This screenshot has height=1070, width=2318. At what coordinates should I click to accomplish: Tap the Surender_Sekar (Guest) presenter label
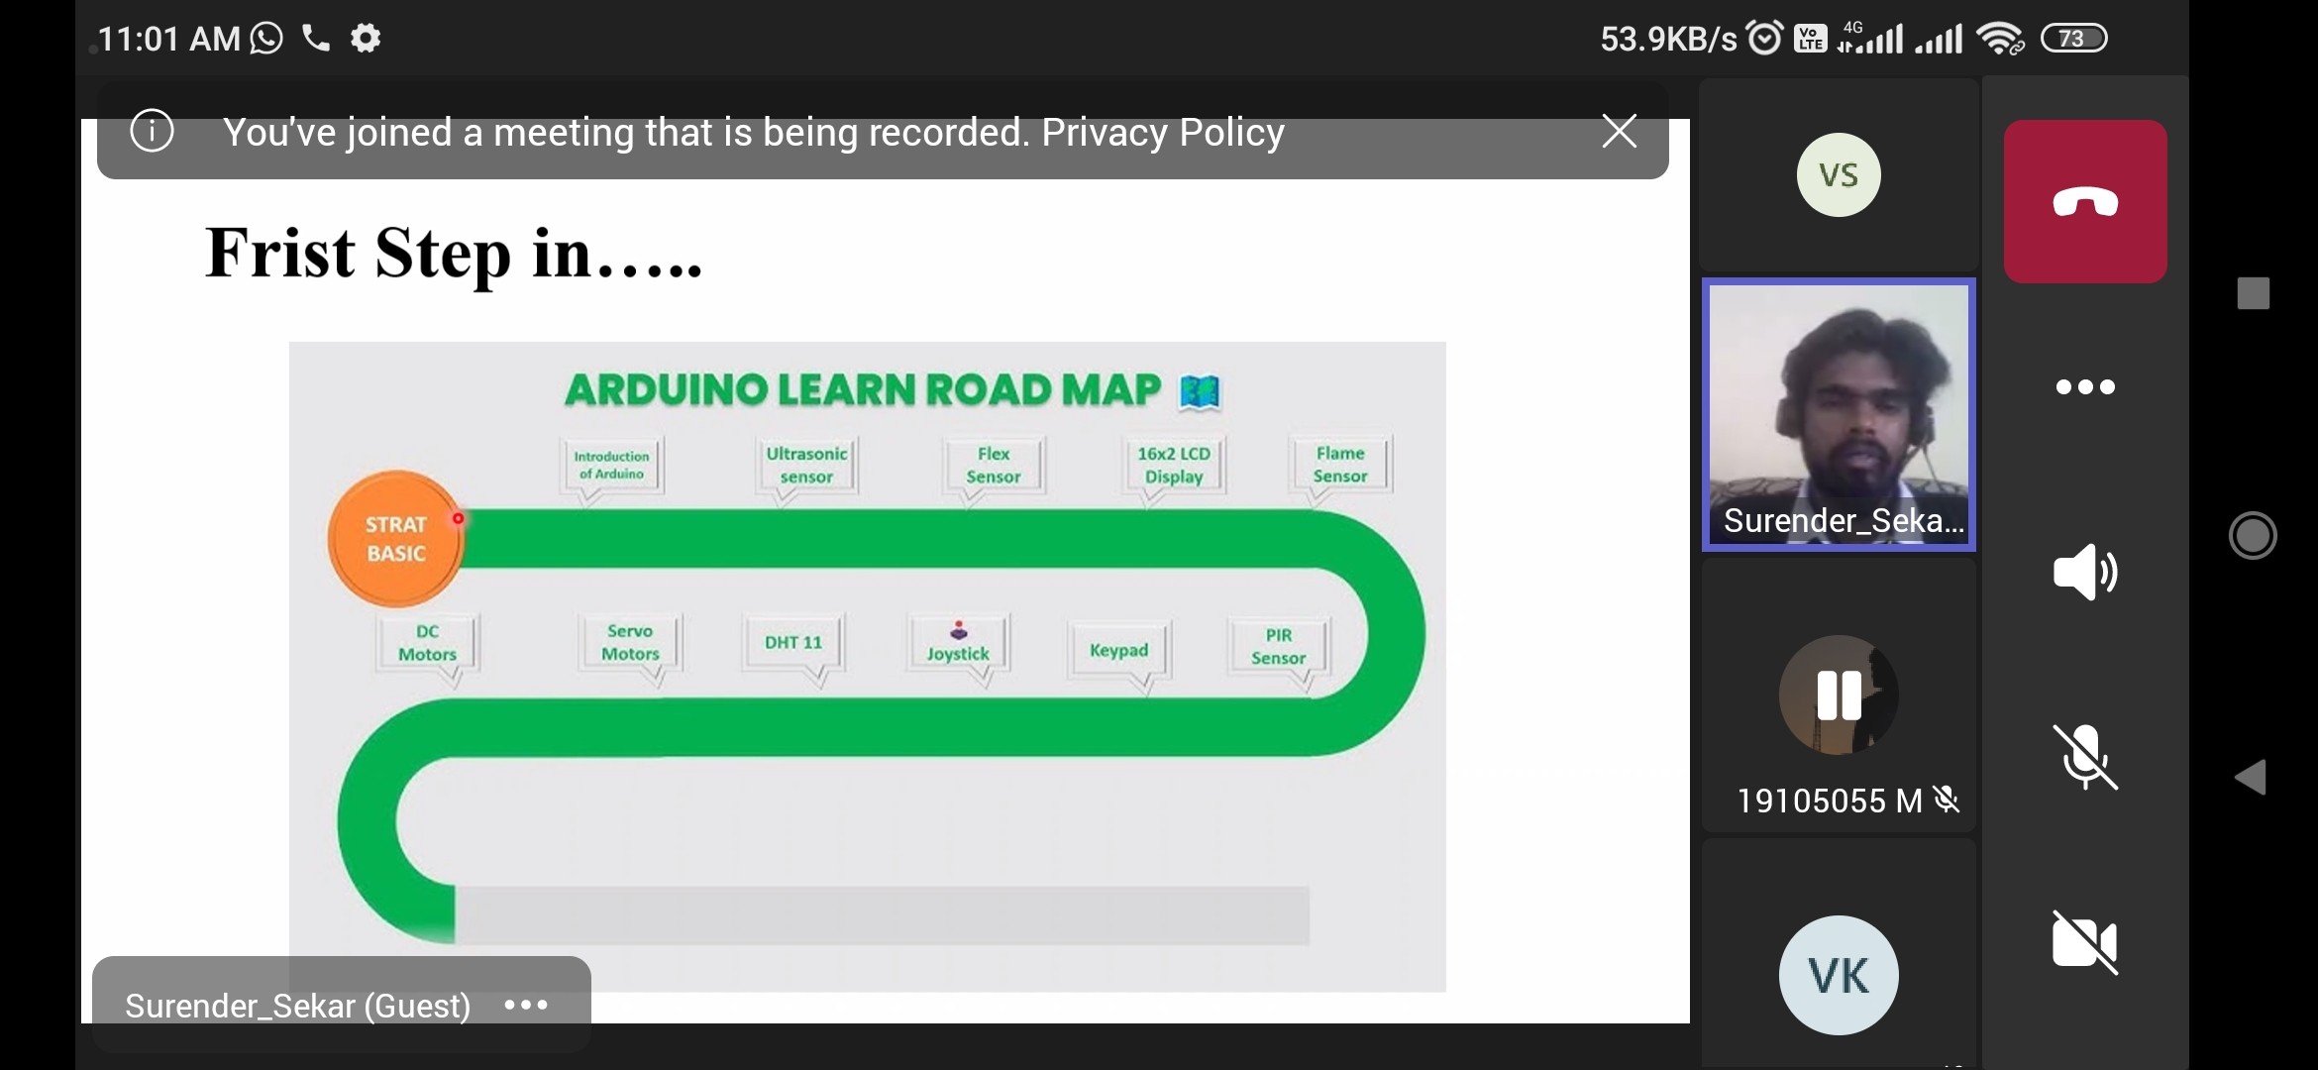(297, 1006)
